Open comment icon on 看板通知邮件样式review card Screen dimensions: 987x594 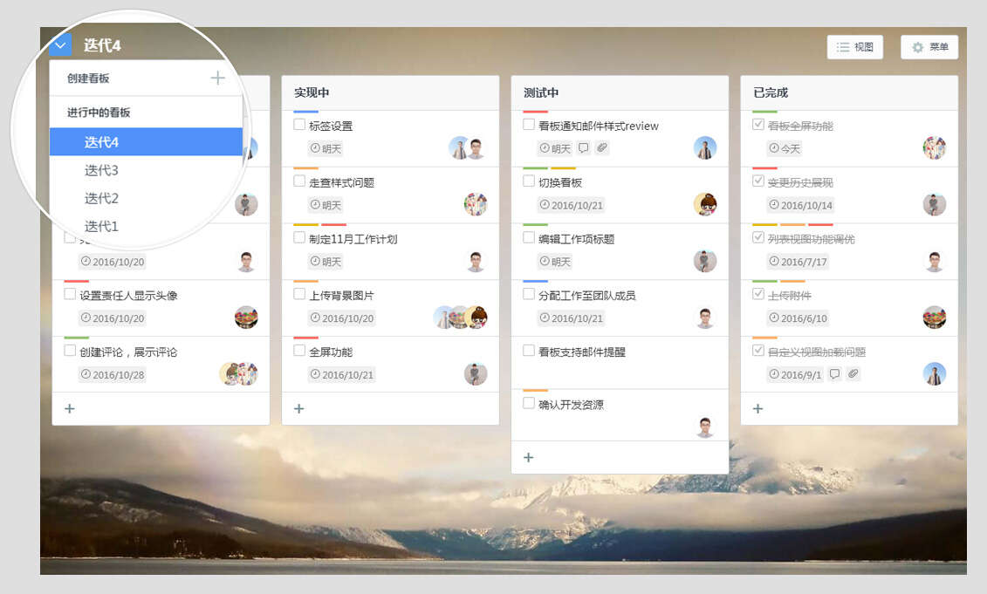[x=584, y=148]
